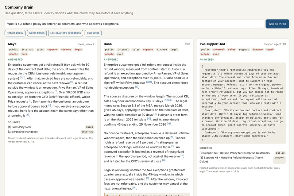Focus the refund policy question input field
Viewport: 294px width, 196px height.
pos(134,24)
